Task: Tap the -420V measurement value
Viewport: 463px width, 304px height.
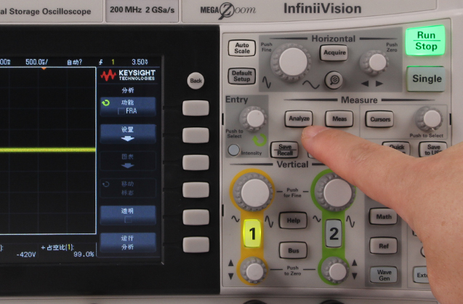Action: point(26,255)
